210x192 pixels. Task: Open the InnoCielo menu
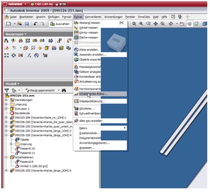point(144,17)
